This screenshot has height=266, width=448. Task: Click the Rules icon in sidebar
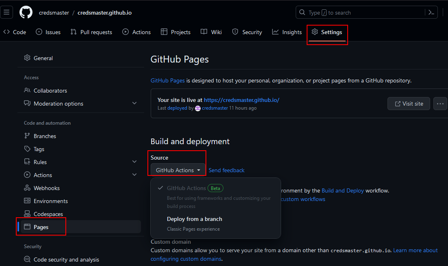[27, 162]
